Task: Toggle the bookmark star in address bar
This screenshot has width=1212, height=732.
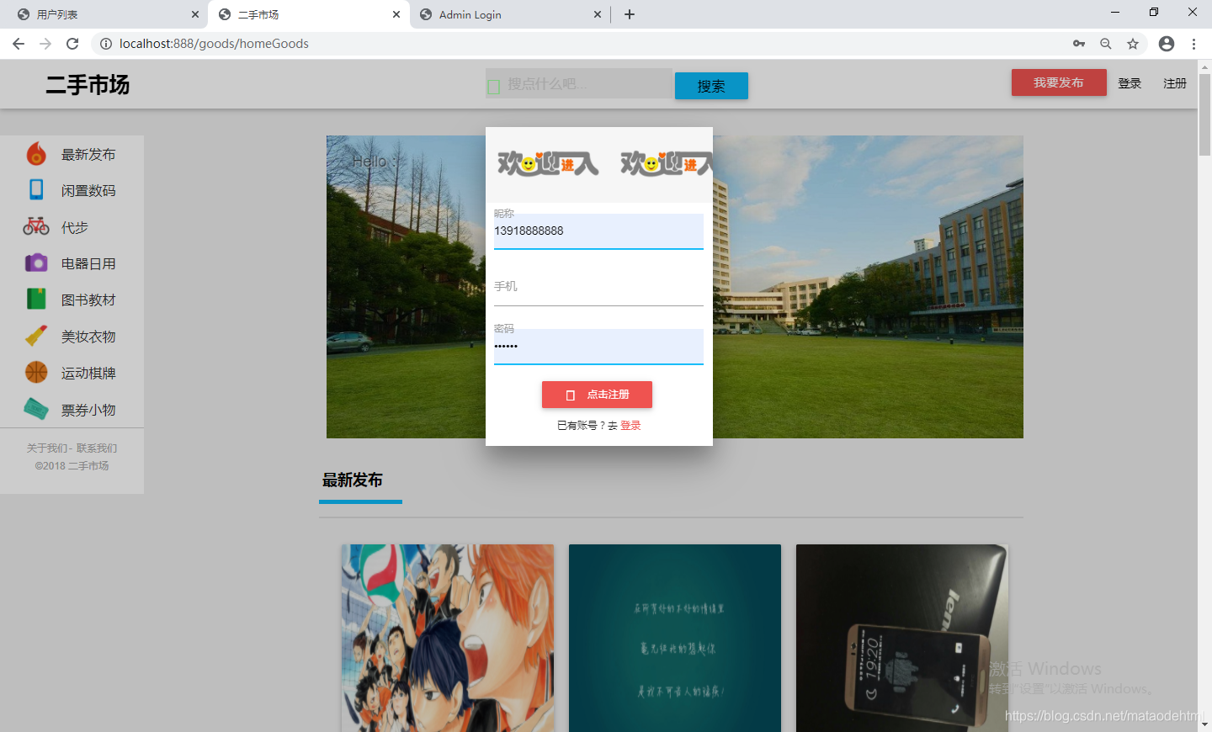Action: pos(1132,43)
